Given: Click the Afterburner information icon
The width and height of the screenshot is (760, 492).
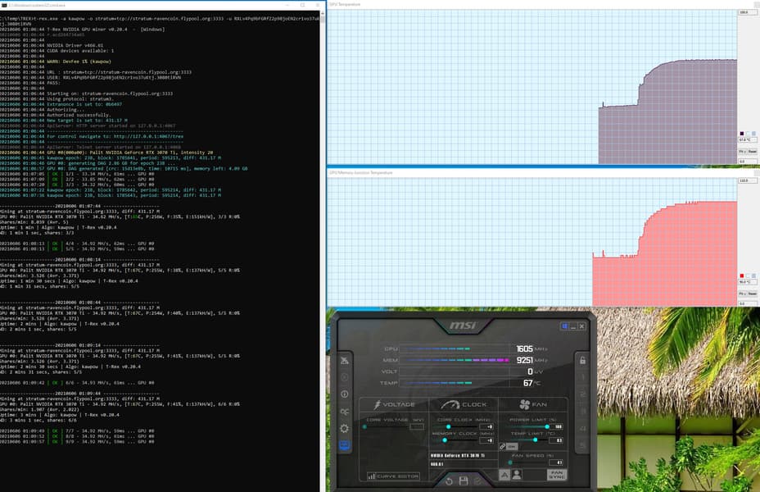Looking at the screenshot, I should coord(344,394).
